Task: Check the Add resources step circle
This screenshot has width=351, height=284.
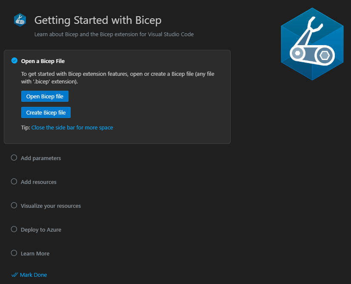Action: 14,181
